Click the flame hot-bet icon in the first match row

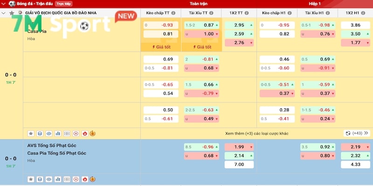pos(84,133)
